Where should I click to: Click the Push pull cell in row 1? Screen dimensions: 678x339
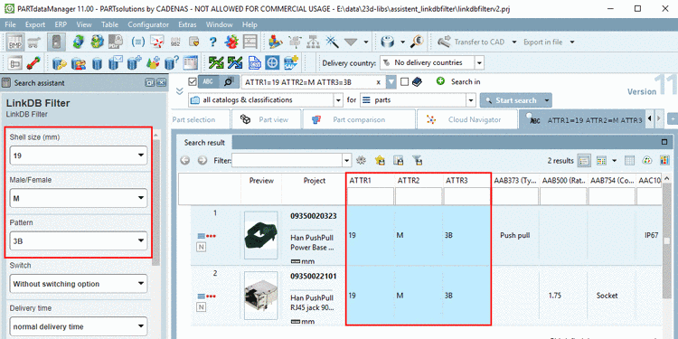point(514,236)
